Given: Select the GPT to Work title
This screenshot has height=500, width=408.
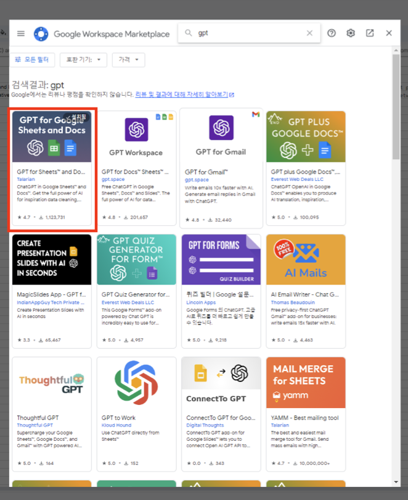Looking at the screenshot, I should pyautogui.click(x=118, y=418).
